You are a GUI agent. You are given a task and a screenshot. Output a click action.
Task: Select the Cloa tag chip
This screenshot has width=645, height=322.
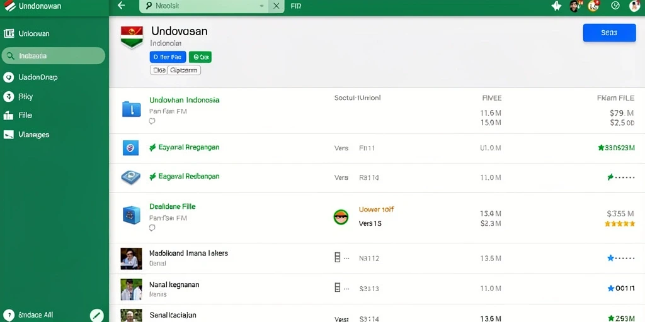click(158, 70)
